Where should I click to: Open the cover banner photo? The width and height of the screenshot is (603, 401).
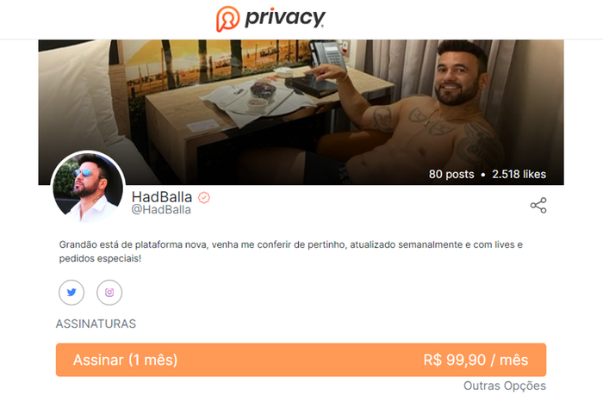point(301,112)
